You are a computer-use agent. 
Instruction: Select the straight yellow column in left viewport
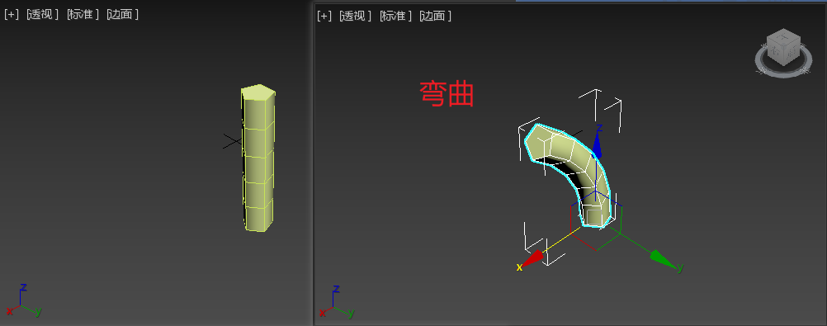pos(258,158)
